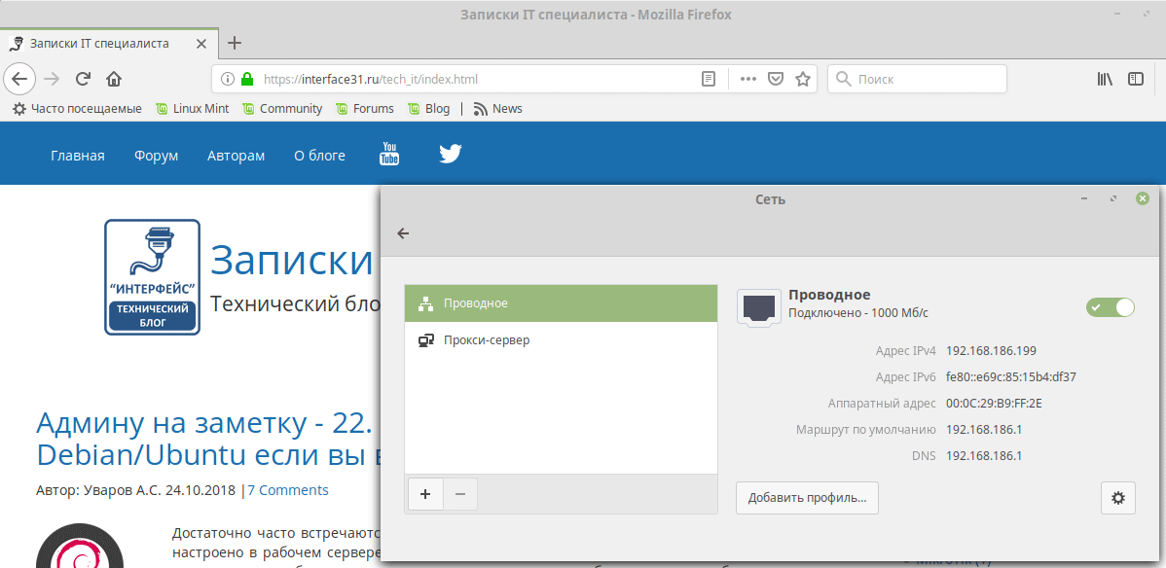Open wired connection gear settings
This screenshot has width=1166, height=568.
(x=1117, y=498)
